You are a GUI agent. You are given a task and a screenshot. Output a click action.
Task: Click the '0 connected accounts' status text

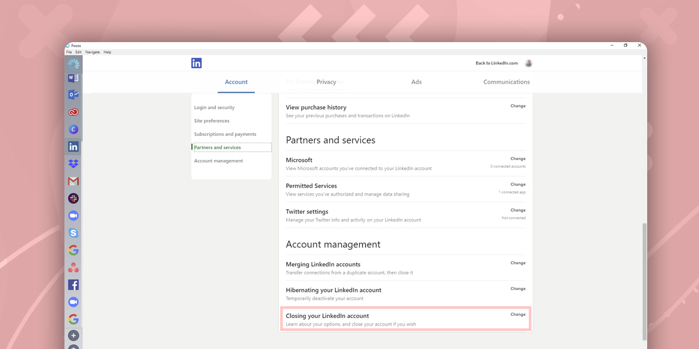(x=508, y=167)
